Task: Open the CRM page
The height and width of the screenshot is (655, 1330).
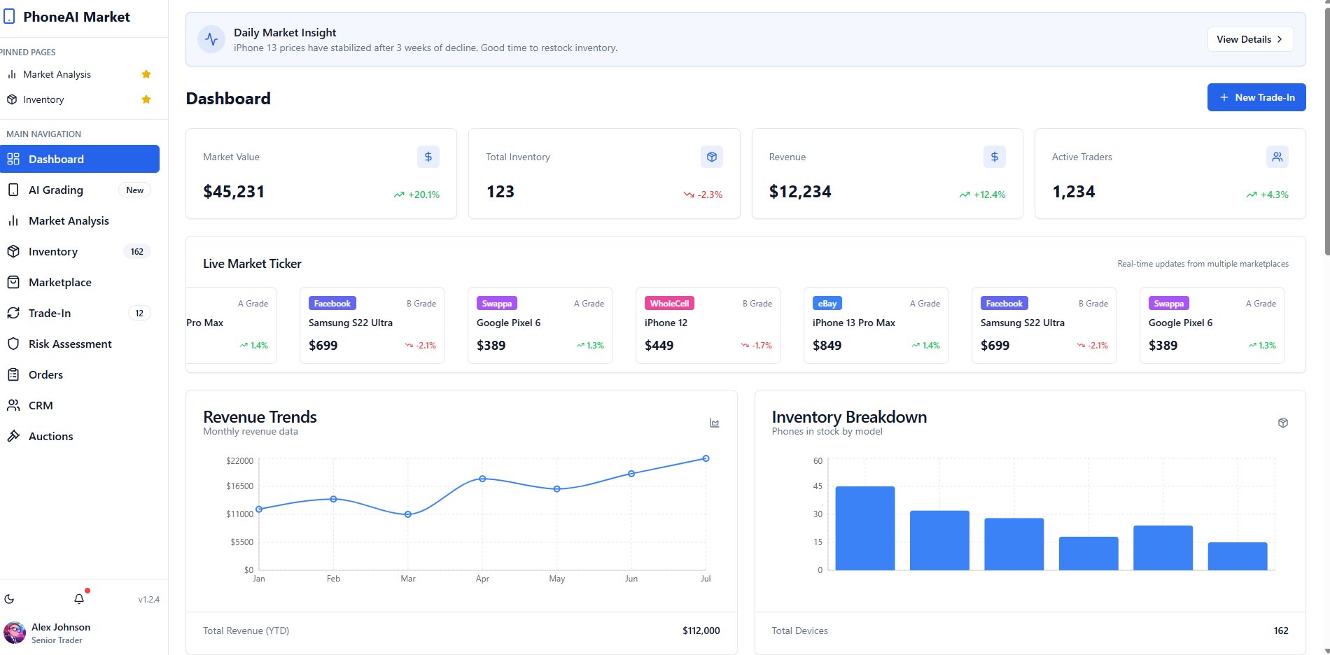Action: click(x=80, y=405)
